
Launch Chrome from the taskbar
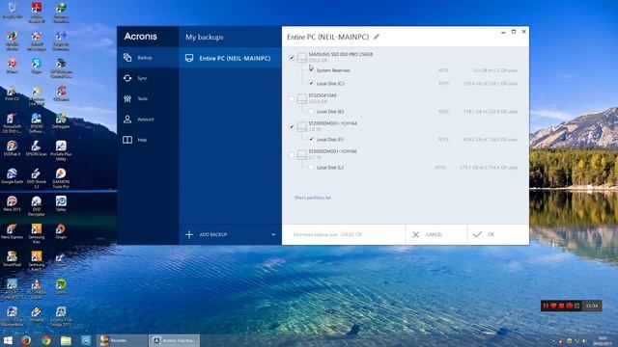click(46, 340)
